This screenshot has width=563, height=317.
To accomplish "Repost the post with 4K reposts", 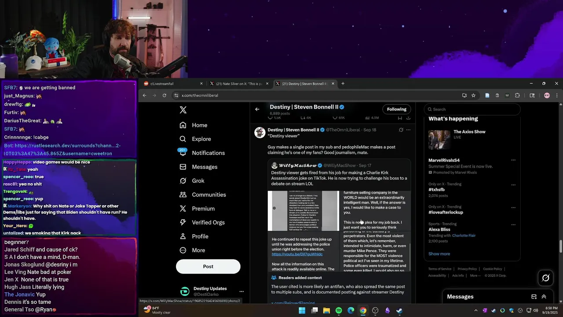I will [x=306, y=118].
